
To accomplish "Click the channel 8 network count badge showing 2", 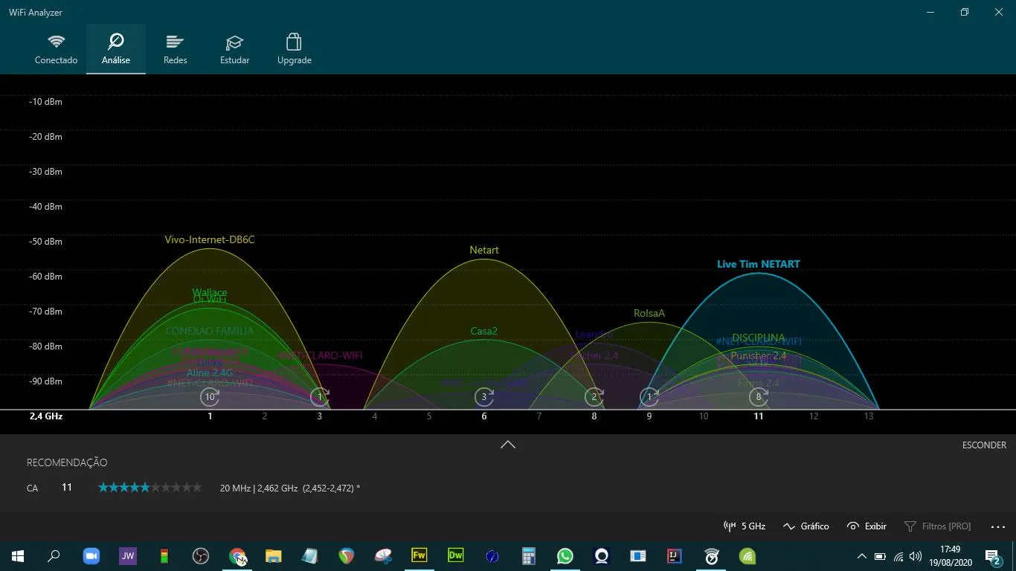I will (x=594, y=397).
